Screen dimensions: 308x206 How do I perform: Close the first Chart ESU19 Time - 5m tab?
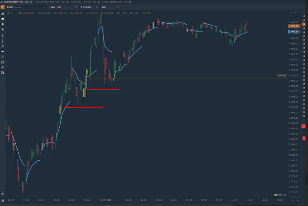click(x=31, y=2)
